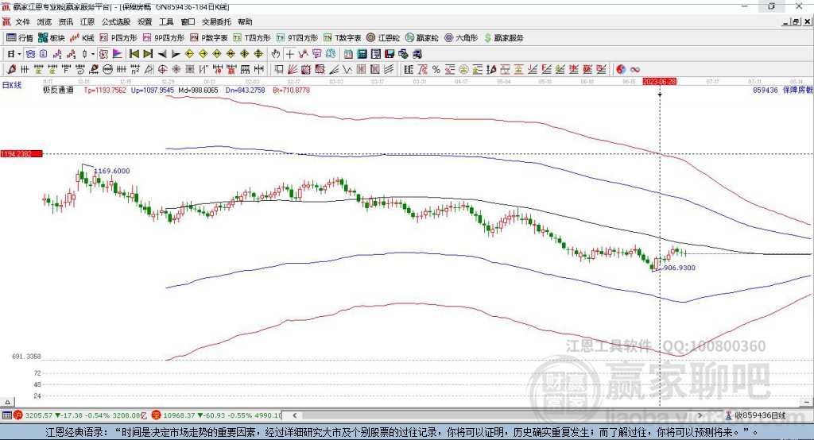
Task: Toggle the colored flag chart icon
Action: click(x=118, y=54)
